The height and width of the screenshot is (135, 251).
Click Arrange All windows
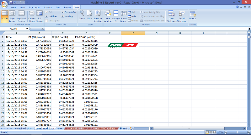[x=116, y=16]
